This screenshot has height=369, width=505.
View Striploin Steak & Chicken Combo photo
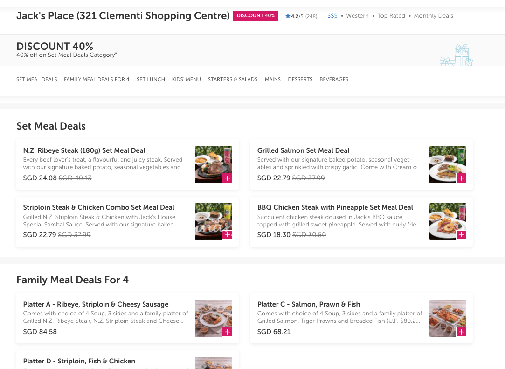point(214,222)
